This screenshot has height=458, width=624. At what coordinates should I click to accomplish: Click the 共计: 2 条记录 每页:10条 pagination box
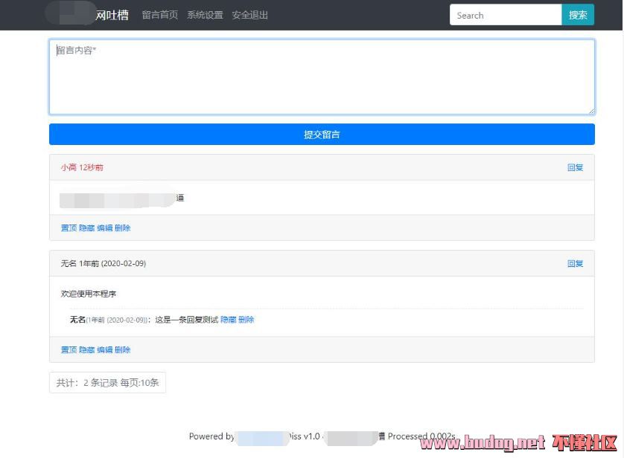[x=107, y=382]
